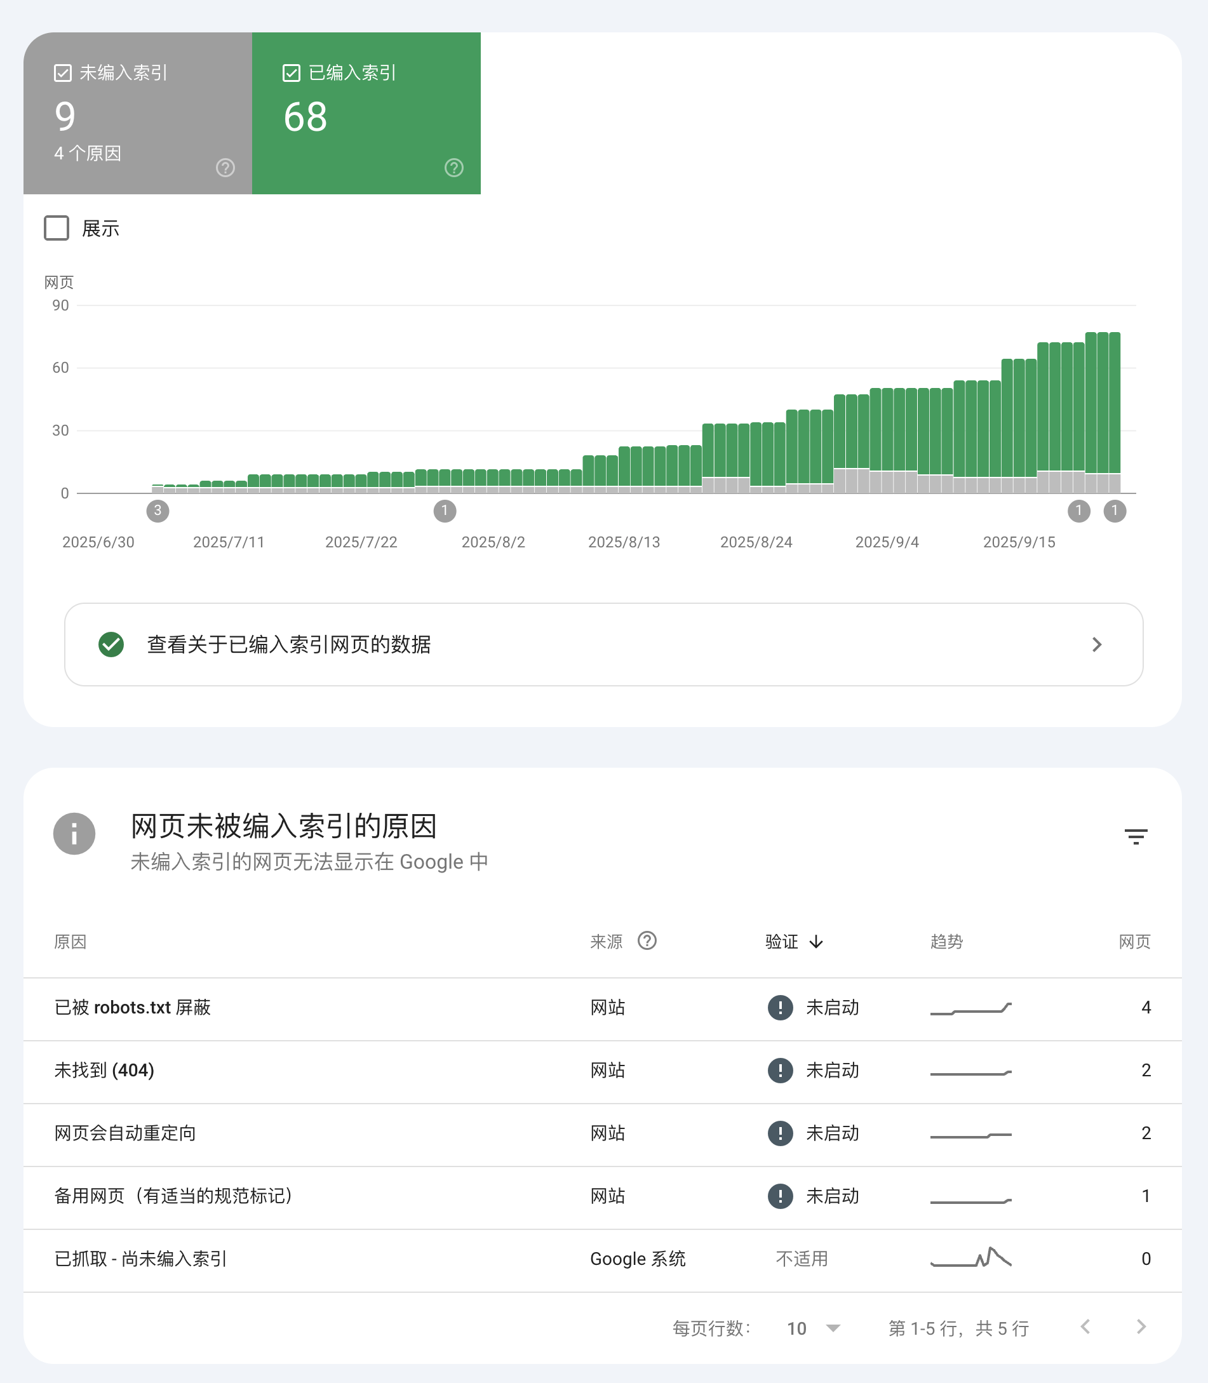This screenshot has height=1383, width=1208.
Task: Click help icon on 未编入索引 card
Action: point(225,168)
